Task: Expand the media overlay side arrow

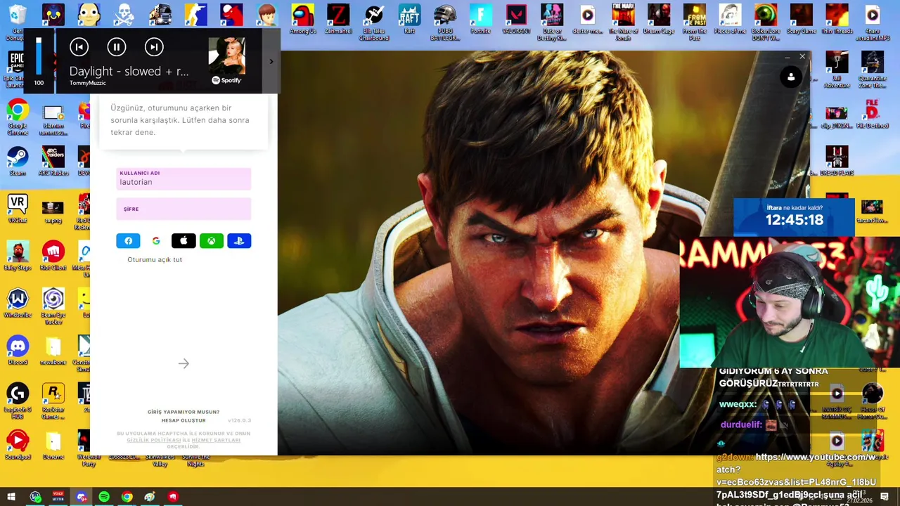Action: (271, 62)
